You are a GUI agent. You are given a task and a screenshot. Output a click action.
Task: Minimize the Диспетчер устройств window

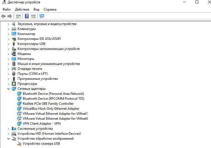pyautogui.click(x=184, y=2)
